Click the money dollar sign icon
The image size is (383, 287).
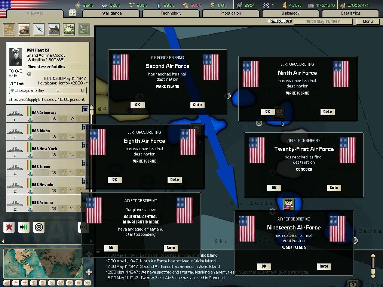tap(212, 5)
